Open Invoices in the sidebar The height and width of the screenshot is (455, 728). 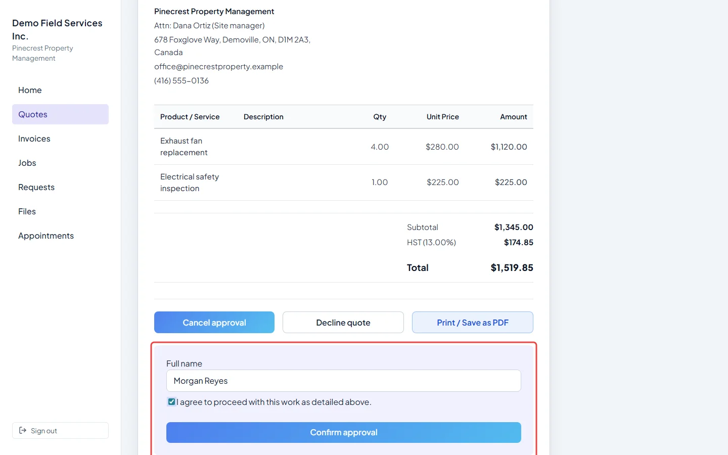click(x=60, y=139)
